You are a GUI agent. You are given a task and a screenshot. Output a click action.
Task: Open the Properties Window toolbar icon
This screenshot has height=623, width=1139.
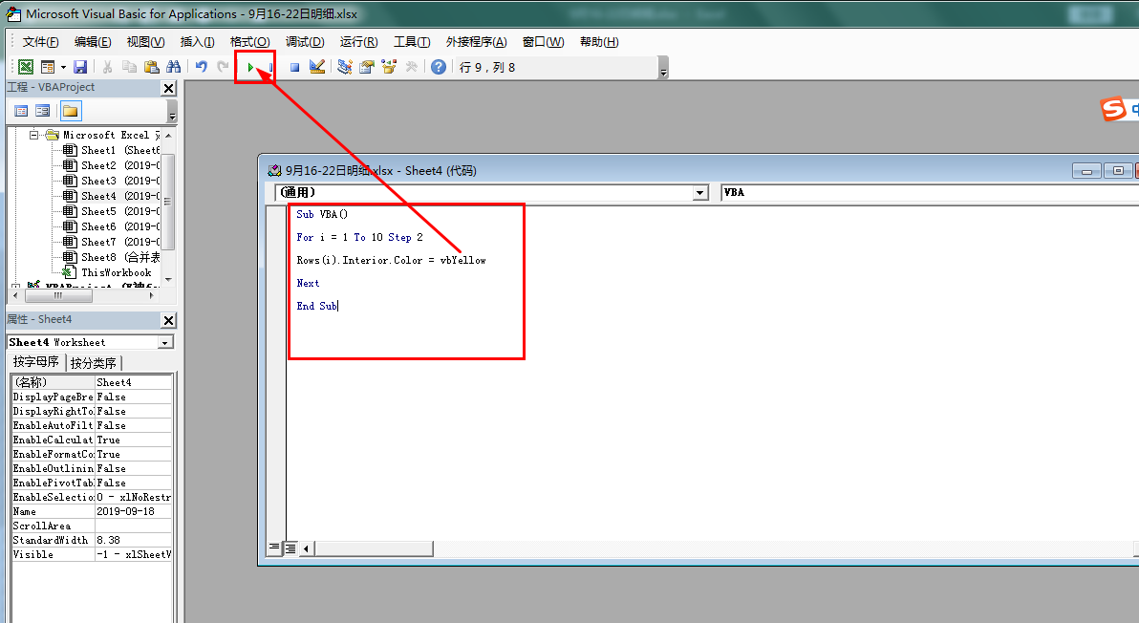point(367,67)
